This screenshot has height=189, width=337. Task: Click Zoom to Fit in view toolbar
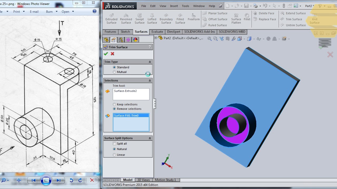click(210, 39)
